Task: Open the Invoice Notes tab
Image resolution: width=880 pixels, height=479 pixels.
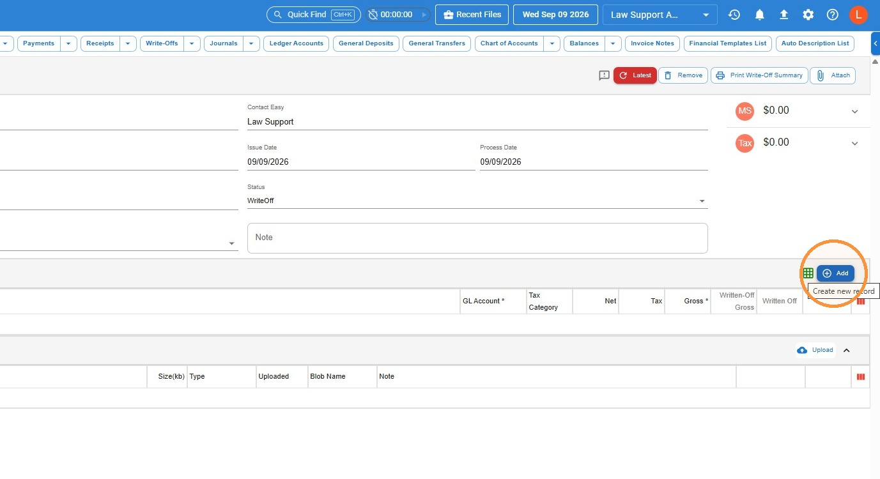Action: (x=652, y=43)
